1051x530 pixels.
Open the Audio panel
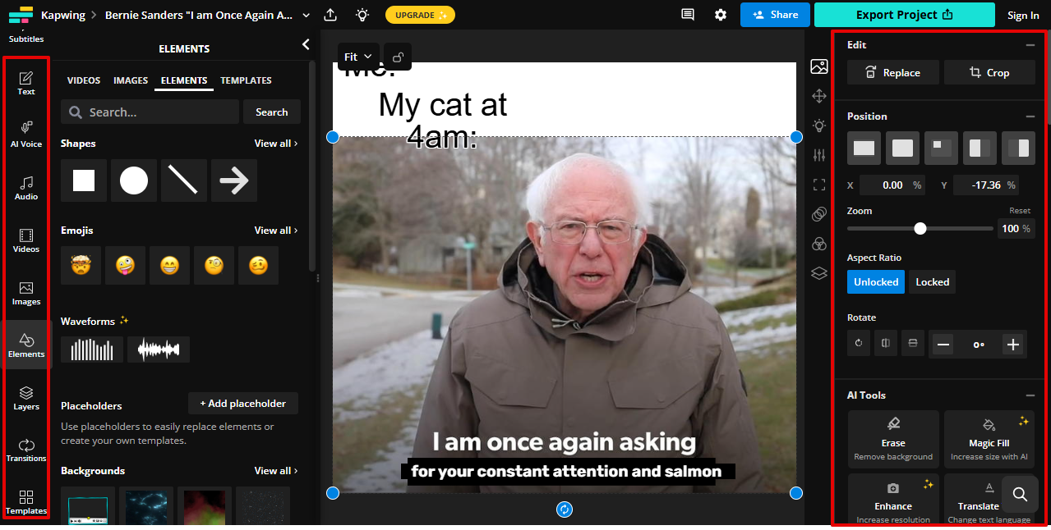click(26, 187)
